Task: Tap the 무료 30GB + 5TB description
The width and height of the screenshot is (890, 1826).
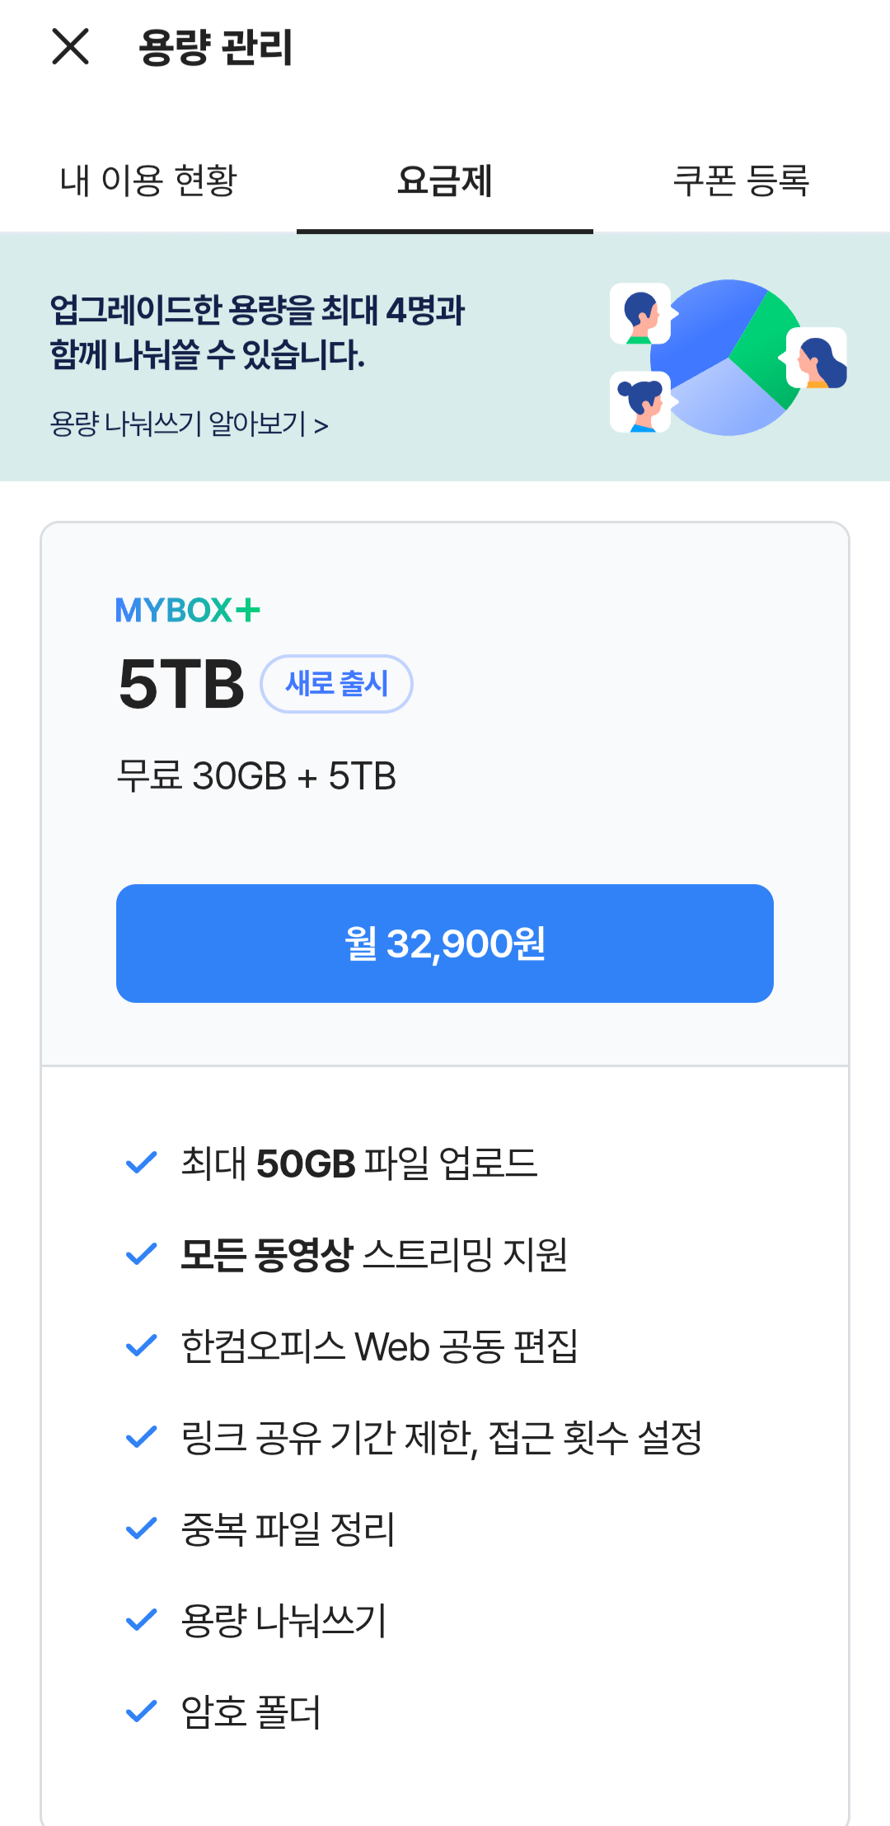Action: click(x=256, y=776)
